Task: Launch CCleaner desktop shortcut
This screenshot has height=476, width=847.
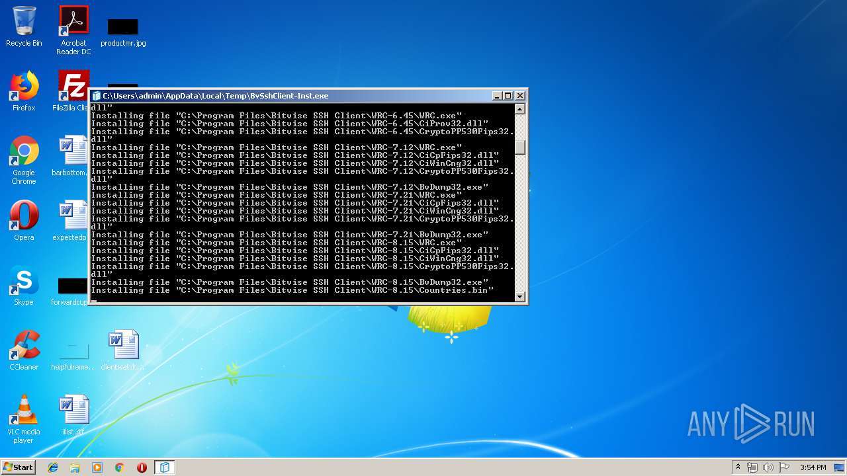Action: coord(24,350)
